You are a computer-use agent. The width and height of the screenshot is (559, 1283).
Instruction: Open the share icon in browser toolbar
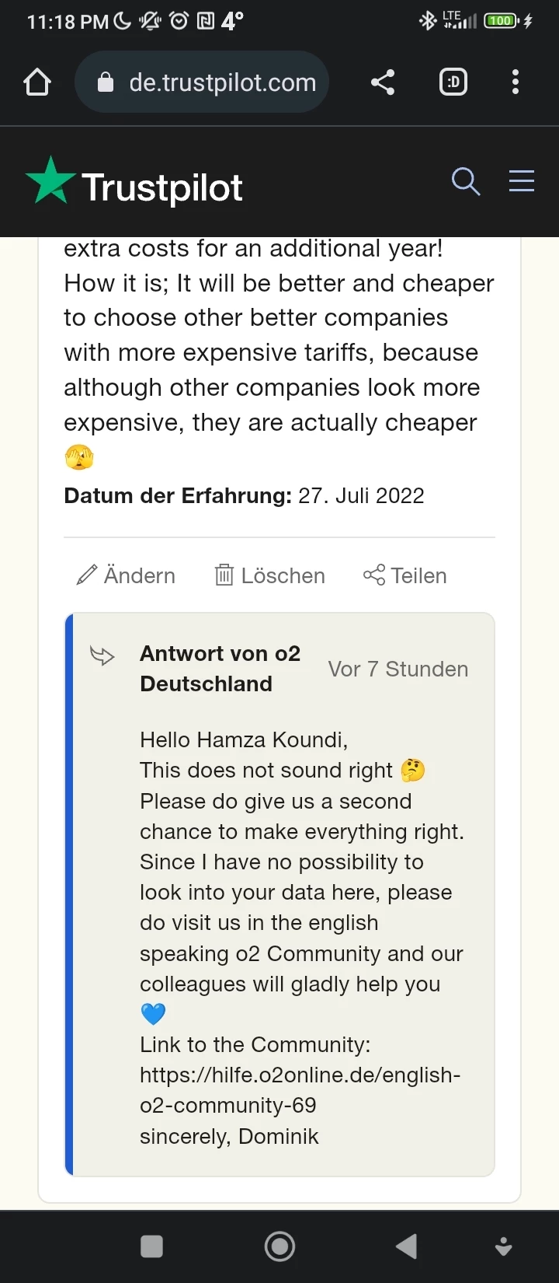383,82
